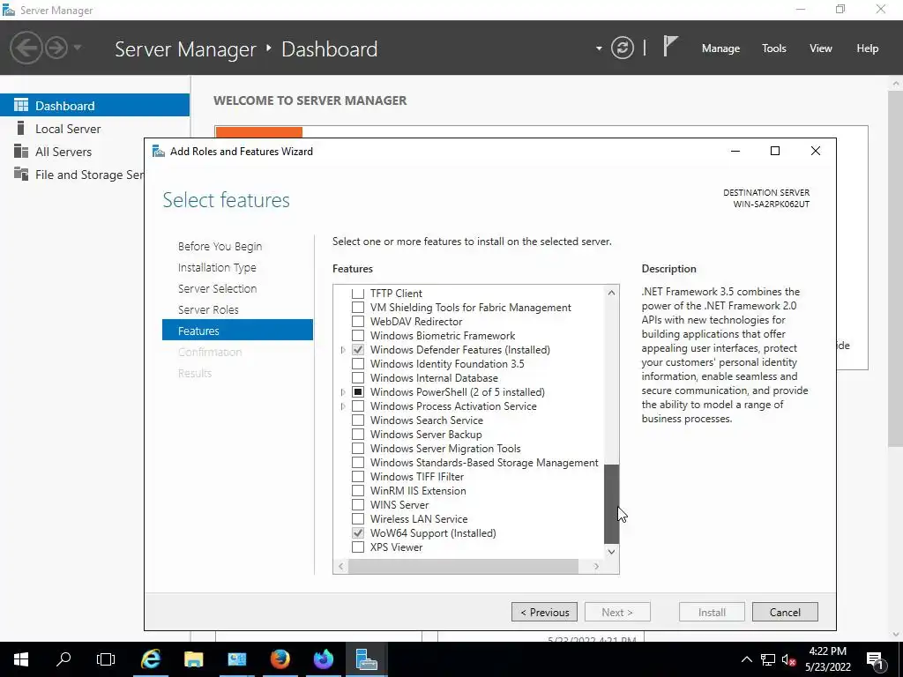Open the Tools menu
The image size is (903, 677).
(x=774, y=48)
